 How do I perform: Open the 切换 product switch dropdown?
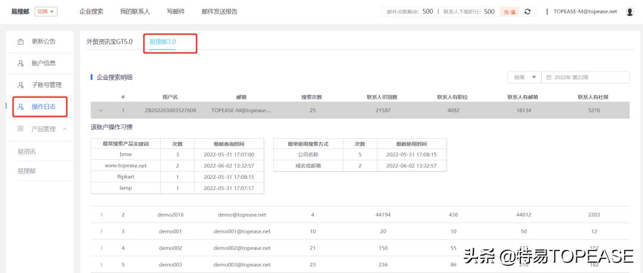tap(46, 11)
